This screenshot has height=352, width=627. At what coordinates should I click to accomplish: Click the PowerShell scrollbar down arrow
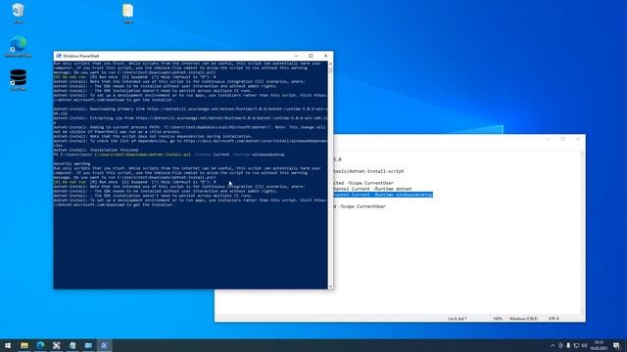(330, 286)
